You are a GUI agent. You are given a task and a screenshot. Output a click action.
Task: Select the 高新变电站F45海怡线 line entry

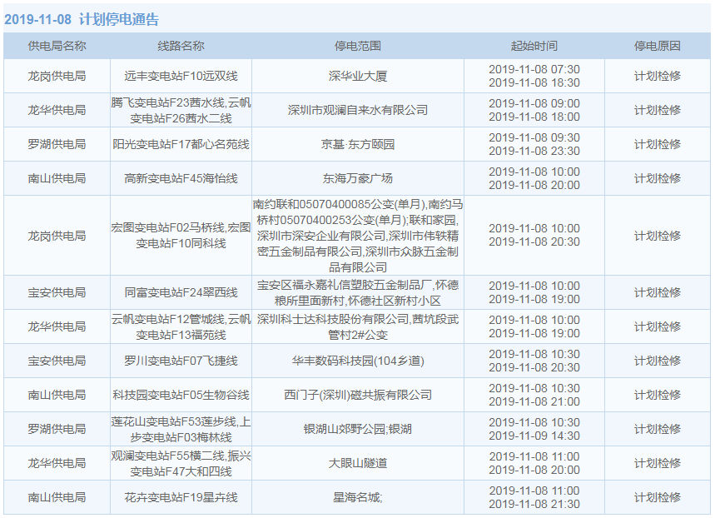click(x=181, y=178)
